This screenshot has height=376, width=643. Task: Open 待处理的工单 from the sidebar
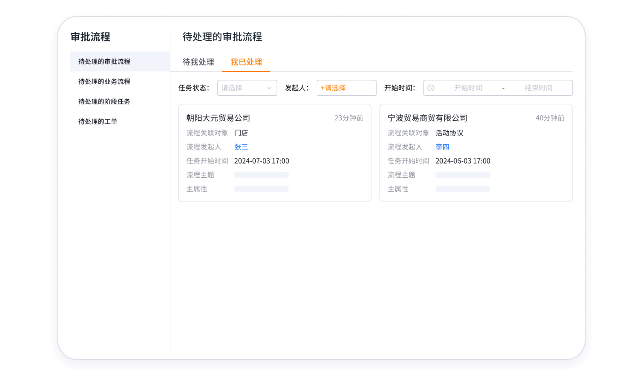[x=97, y=121]
